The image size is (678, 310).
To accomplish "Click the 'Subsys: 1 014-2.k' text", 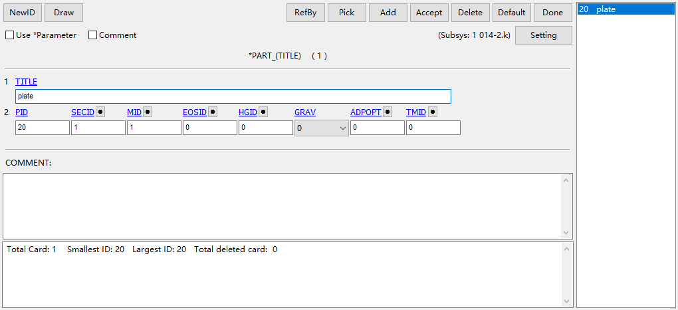I will [x=475, y=35].
